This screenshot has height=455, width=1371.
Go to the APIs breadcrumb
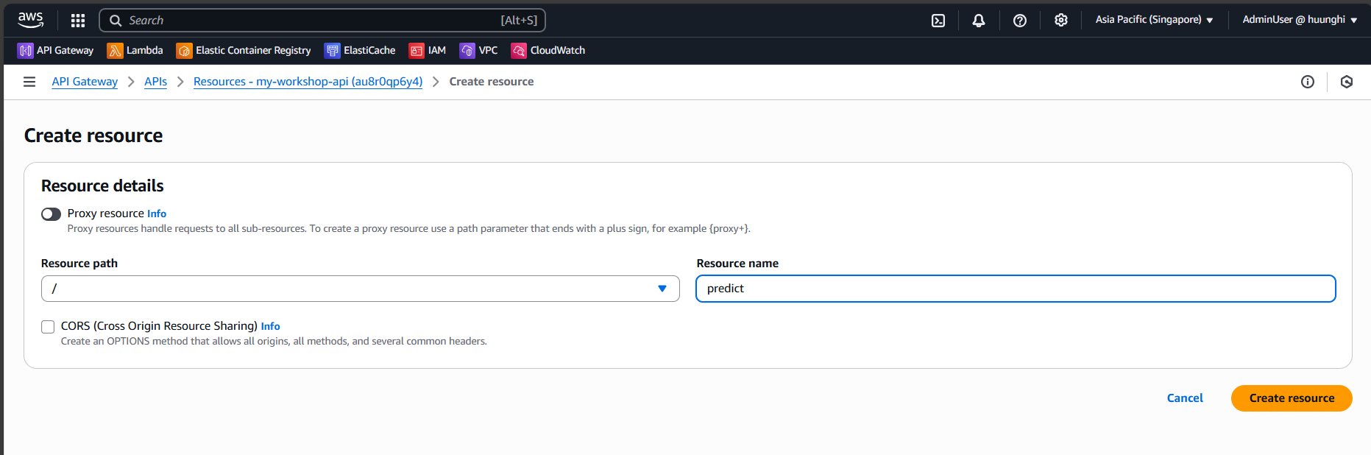[155, 82]
